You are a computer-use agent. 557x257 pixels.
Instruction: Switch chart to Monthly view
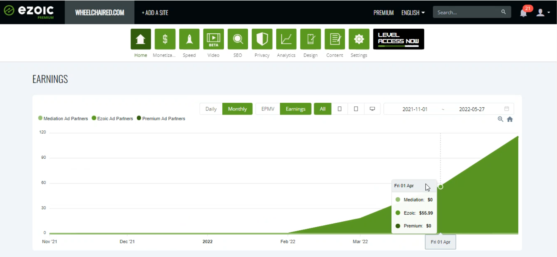coord(238,109)
